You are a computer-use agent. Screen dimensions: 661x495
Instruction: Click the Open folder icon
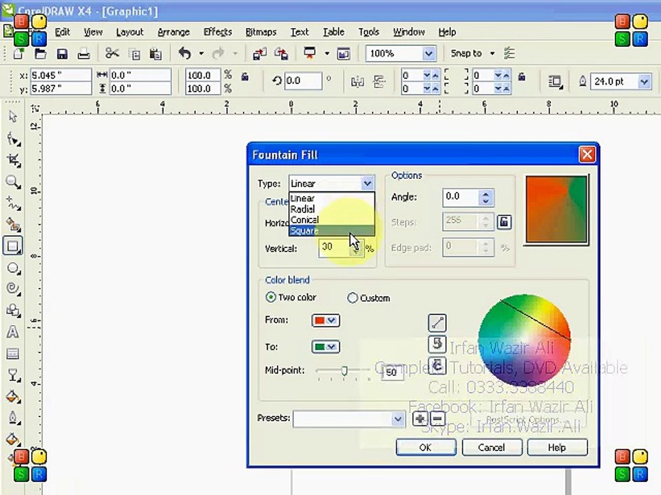40,54
